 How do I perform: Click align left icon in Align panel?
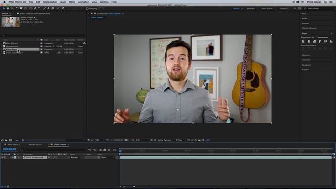point(303,41)
